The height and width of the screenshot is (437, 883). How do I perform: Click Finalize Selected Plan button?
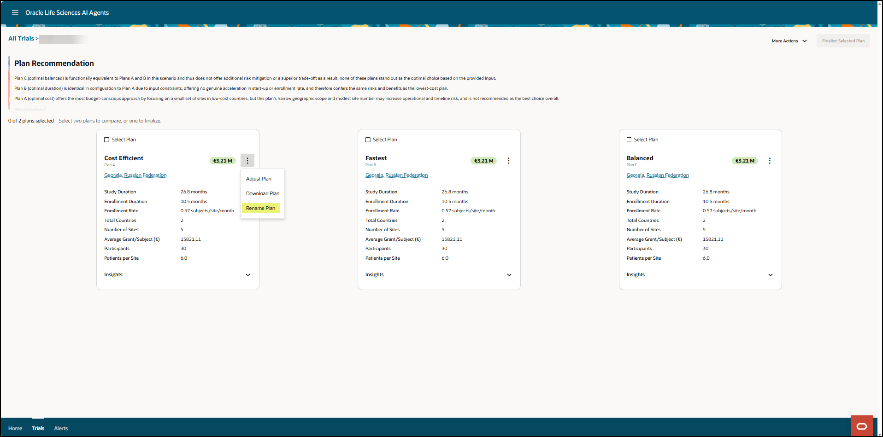point(843,41)
